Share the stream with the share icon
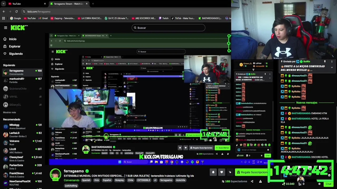Screen dimensions: 337x189 252,181
